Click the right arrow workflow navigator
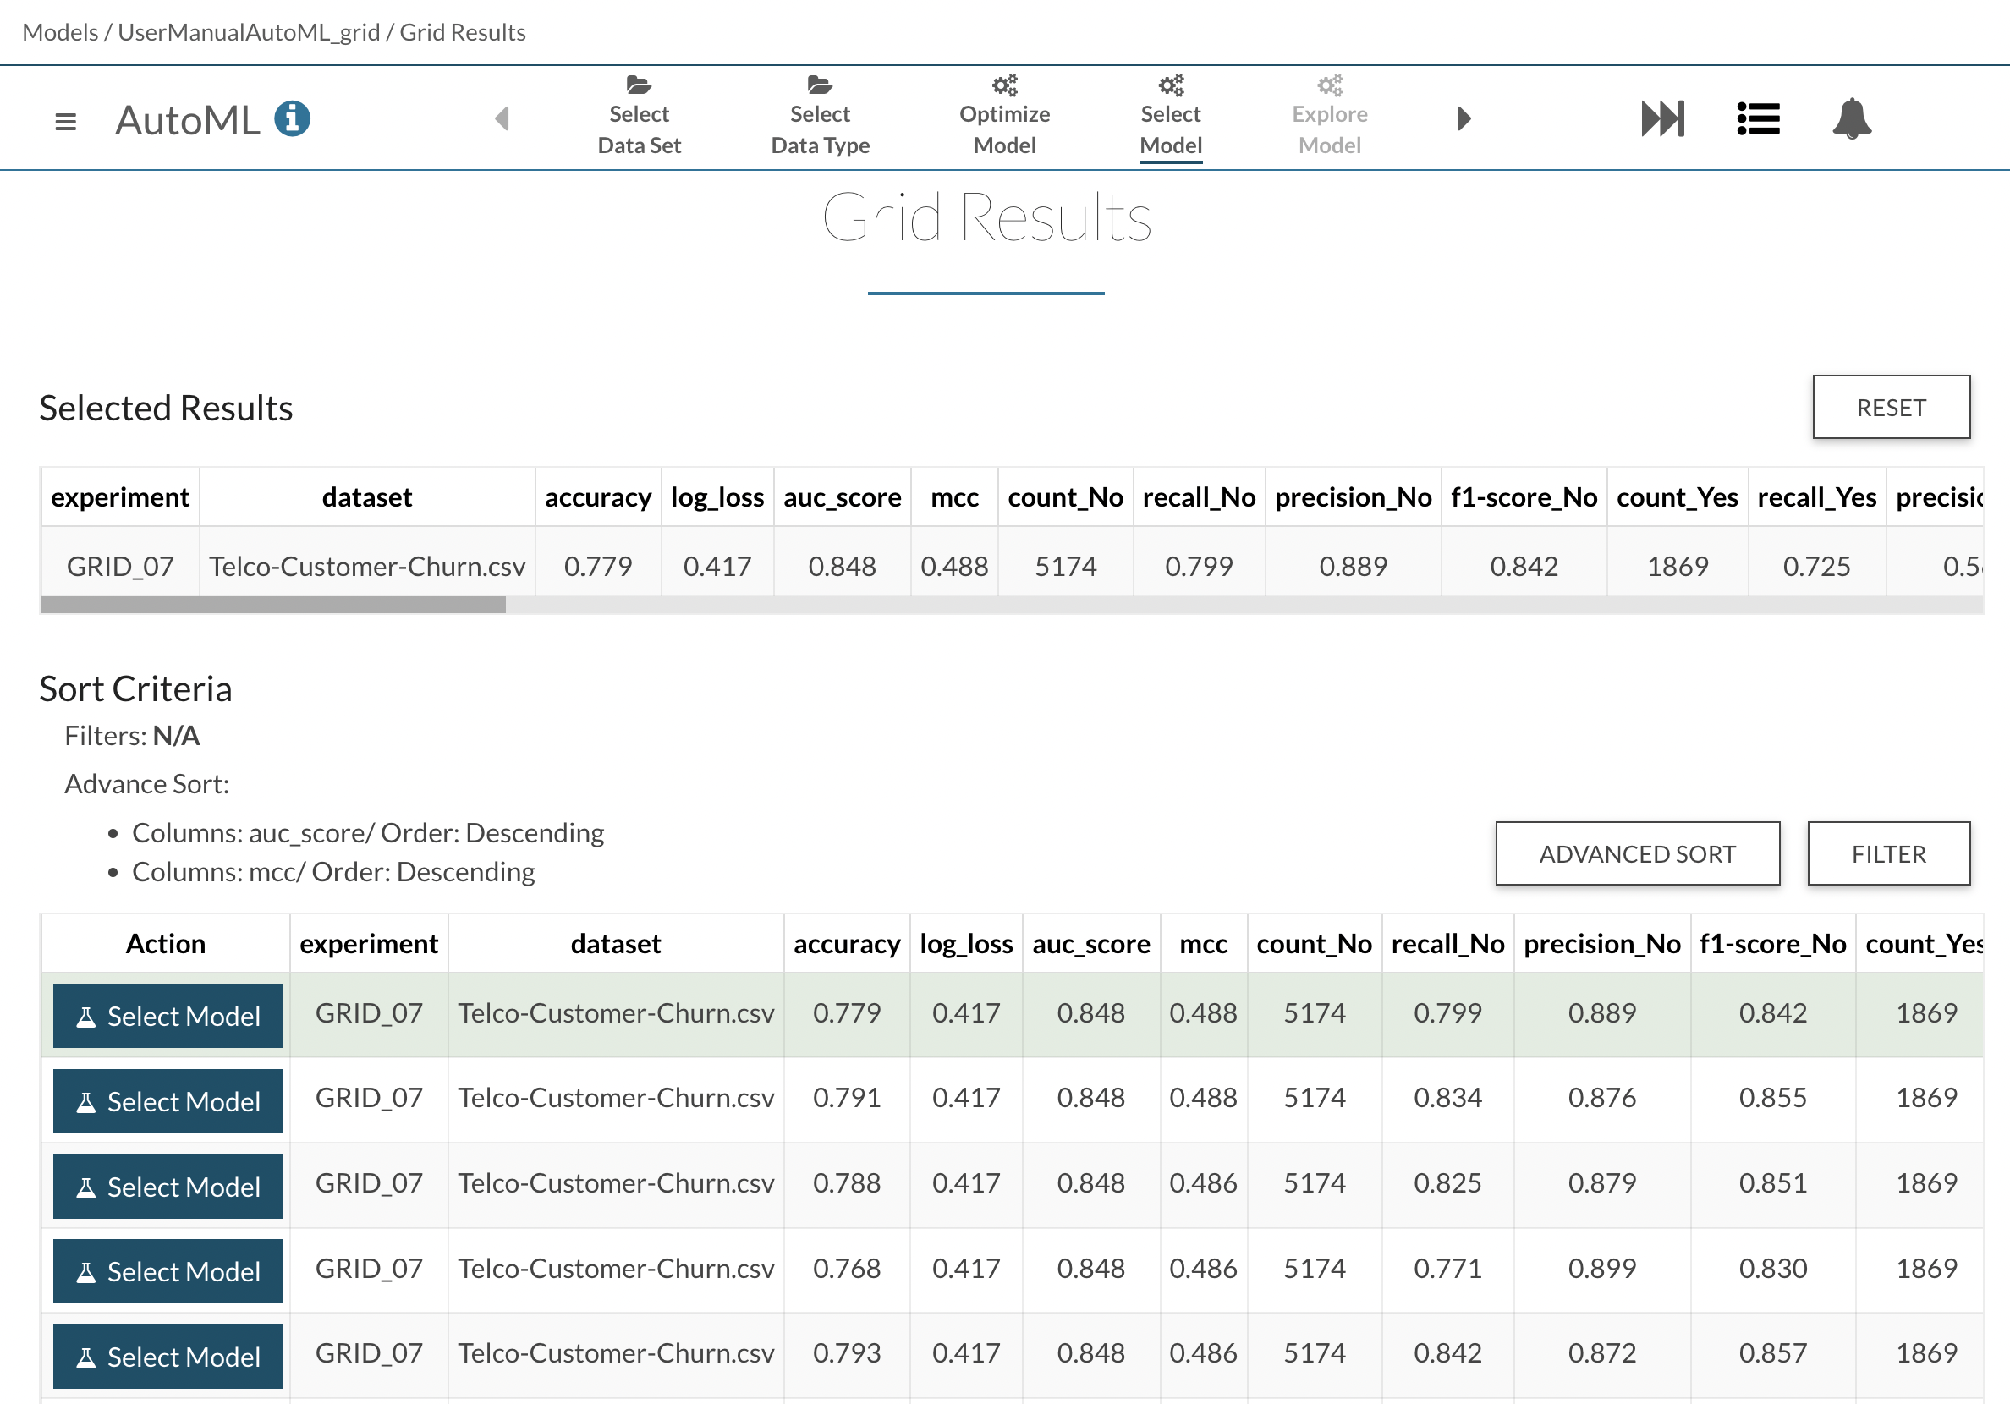Viewport: 2010px width, 1404px height. pyautogui.click(x=1463, y=119)
